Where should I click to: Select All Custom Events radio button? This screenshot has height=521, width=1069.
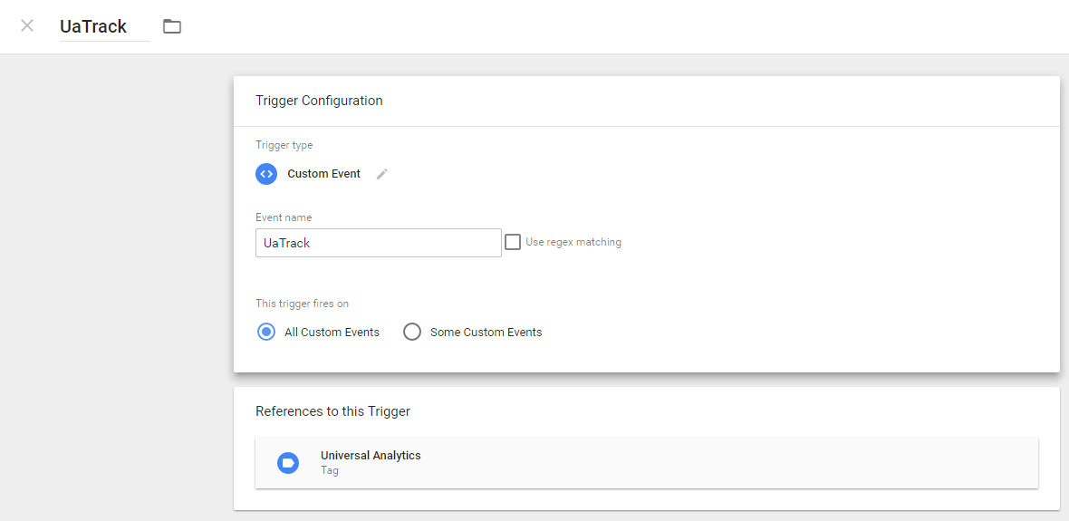[x=266, y=333]
